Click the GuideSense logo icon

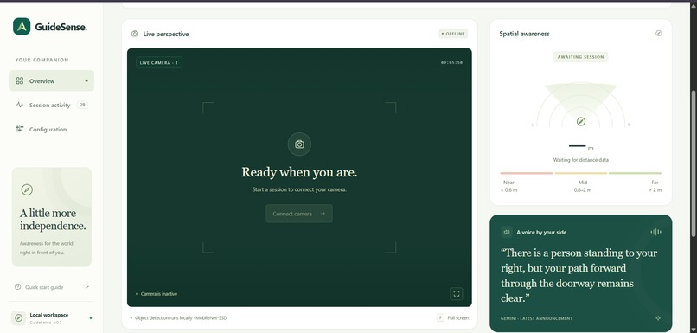[22, 27]
